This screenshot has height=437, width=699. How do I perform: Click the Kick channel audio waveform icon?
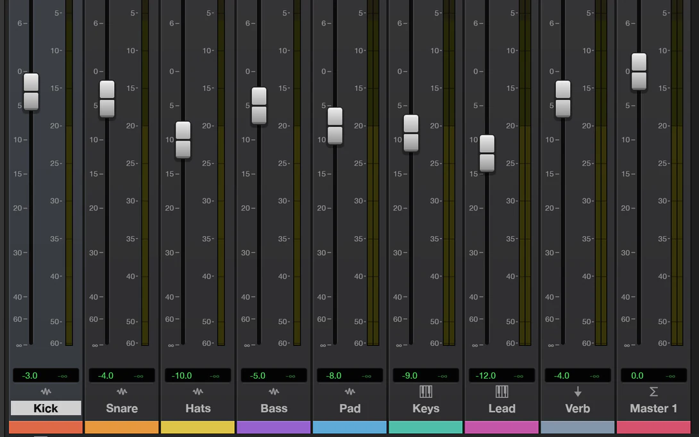46,391
